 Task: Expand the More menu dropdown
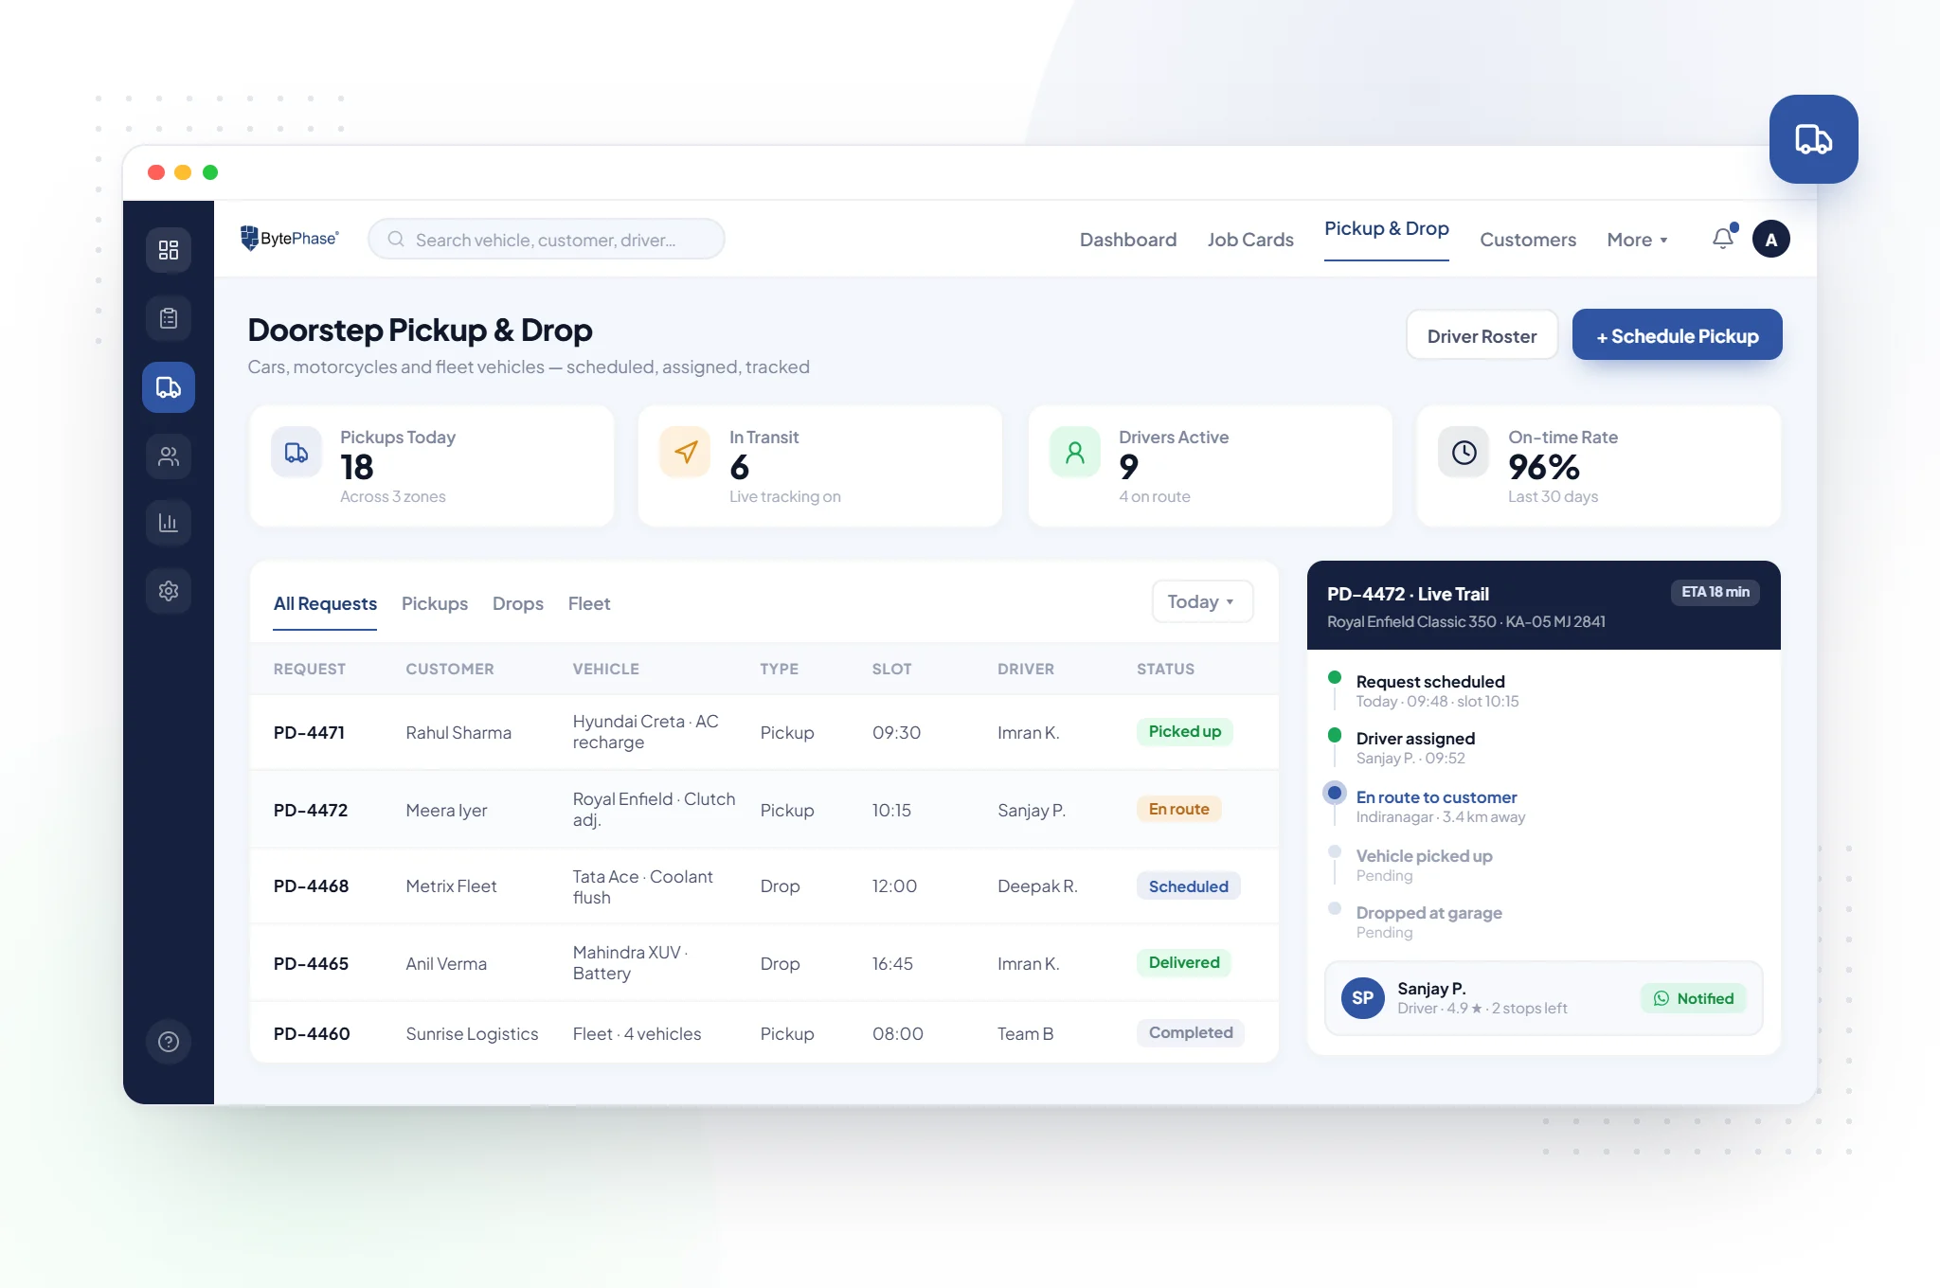1637,240
